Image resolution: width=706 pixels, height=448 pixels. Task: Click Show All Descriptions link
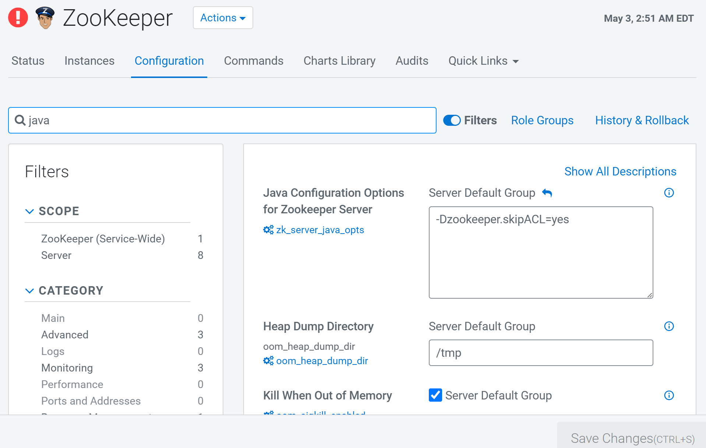tap(620, 171)
